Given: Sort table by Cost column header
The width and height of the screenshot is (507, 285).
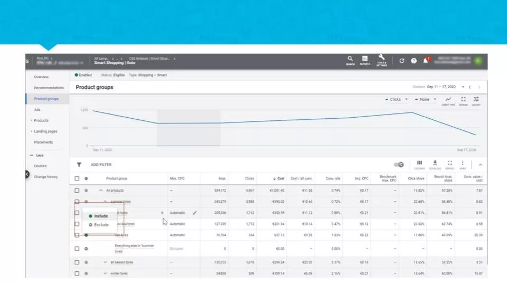Looking at the screenshot, I should pyautogui.click(x=278, y=178).
